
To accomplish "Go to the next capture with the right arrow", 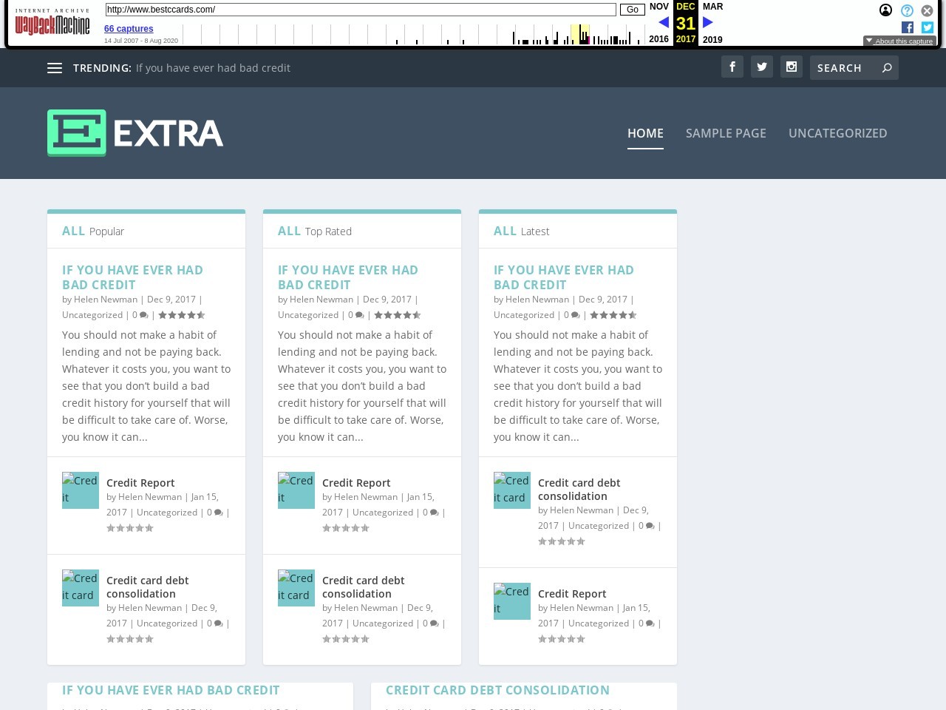I will click(707, 22).
